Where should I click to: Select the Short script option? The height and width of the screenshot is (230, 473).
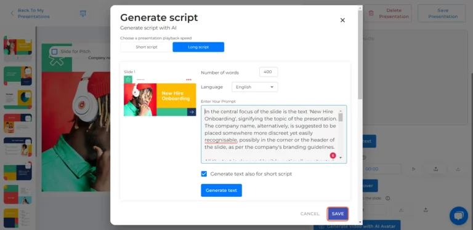point(147,47)
